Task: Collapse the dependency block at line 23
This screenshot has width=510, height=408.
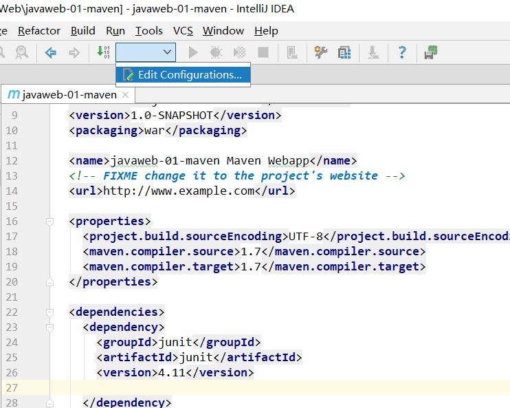Action: [49, 328]
